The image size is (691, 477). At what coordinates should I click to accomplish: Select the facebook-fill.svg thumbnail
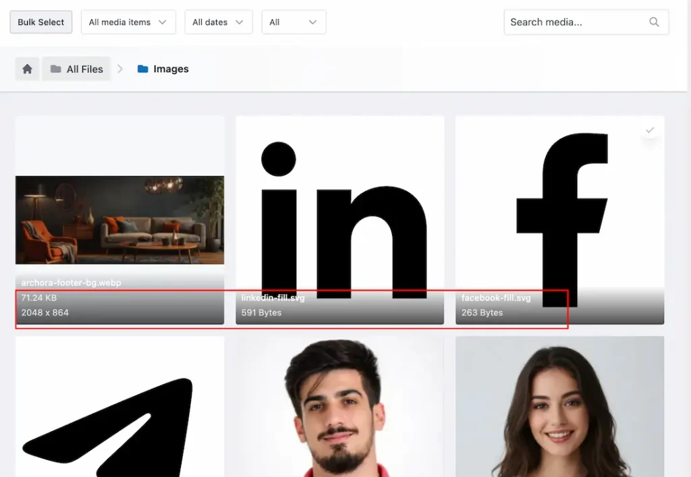[x=559, y=220]
